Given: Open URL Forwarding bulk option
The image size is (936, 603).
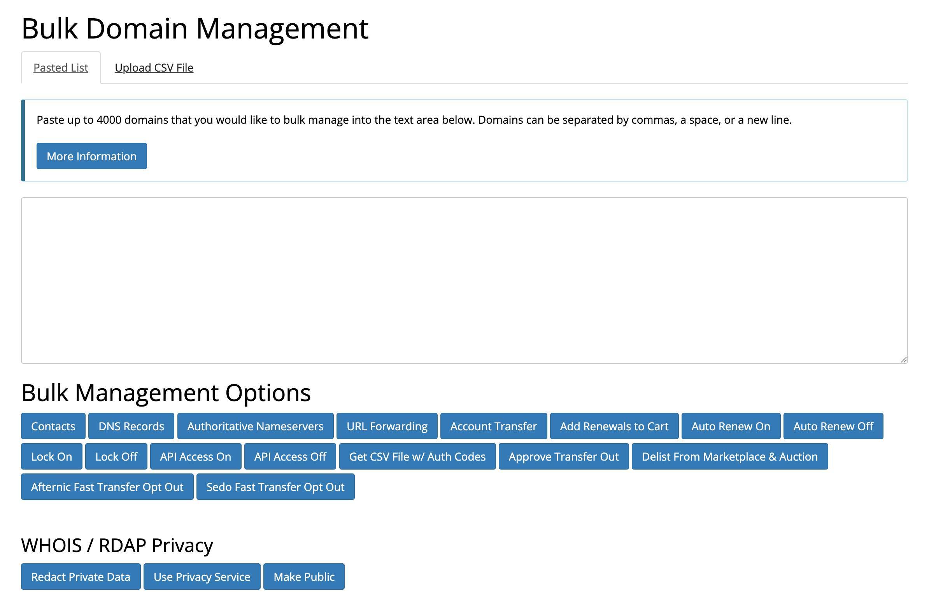Looking at the screenshot, I should (x=387, y=426).
